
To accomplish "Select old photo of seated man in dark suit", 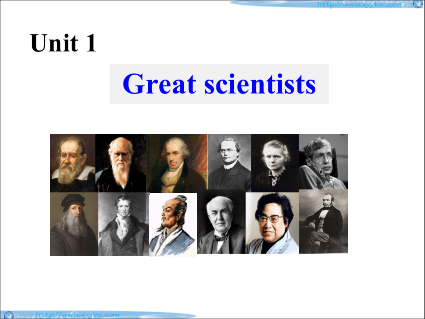I will coord(323,222).
